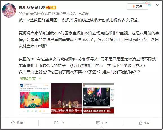The height and width of the screenshot is (130, 163).
Task: Follow the user with 关注 button
Action: click(137, 6)
